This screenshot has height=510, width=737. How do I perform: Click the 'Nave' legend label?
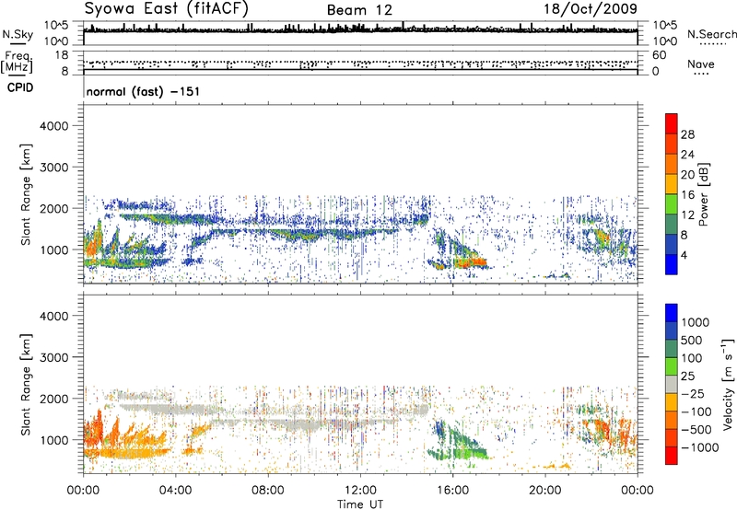coord(700,64)
